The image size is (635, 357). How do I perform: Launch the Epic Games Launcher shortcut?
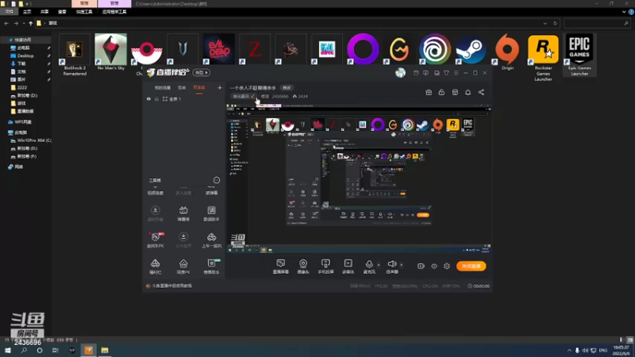tap(579, 55)
